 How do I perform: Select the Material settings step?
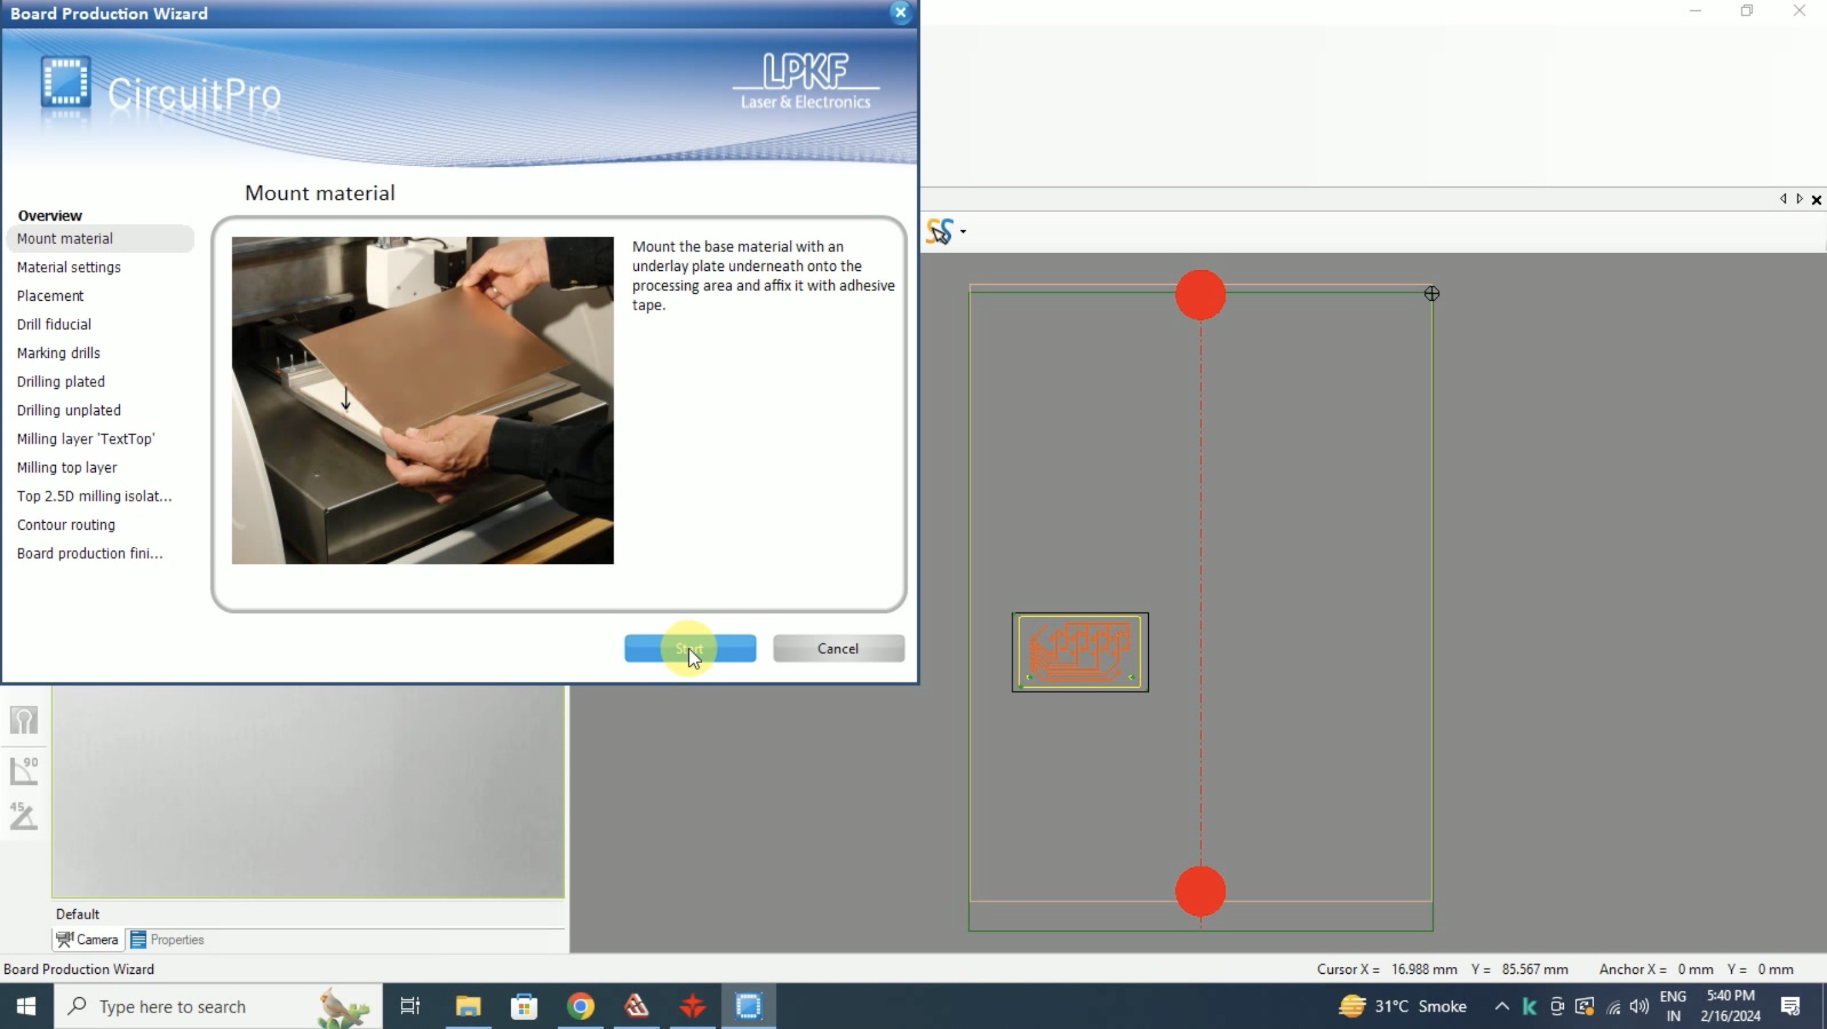click(x=69, y=267)
